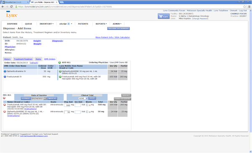This screenshot has height=153, width=252.
Task: Toggle Waste checkbox for DiphenhydrAMINE row
Action: coord(87,112)
